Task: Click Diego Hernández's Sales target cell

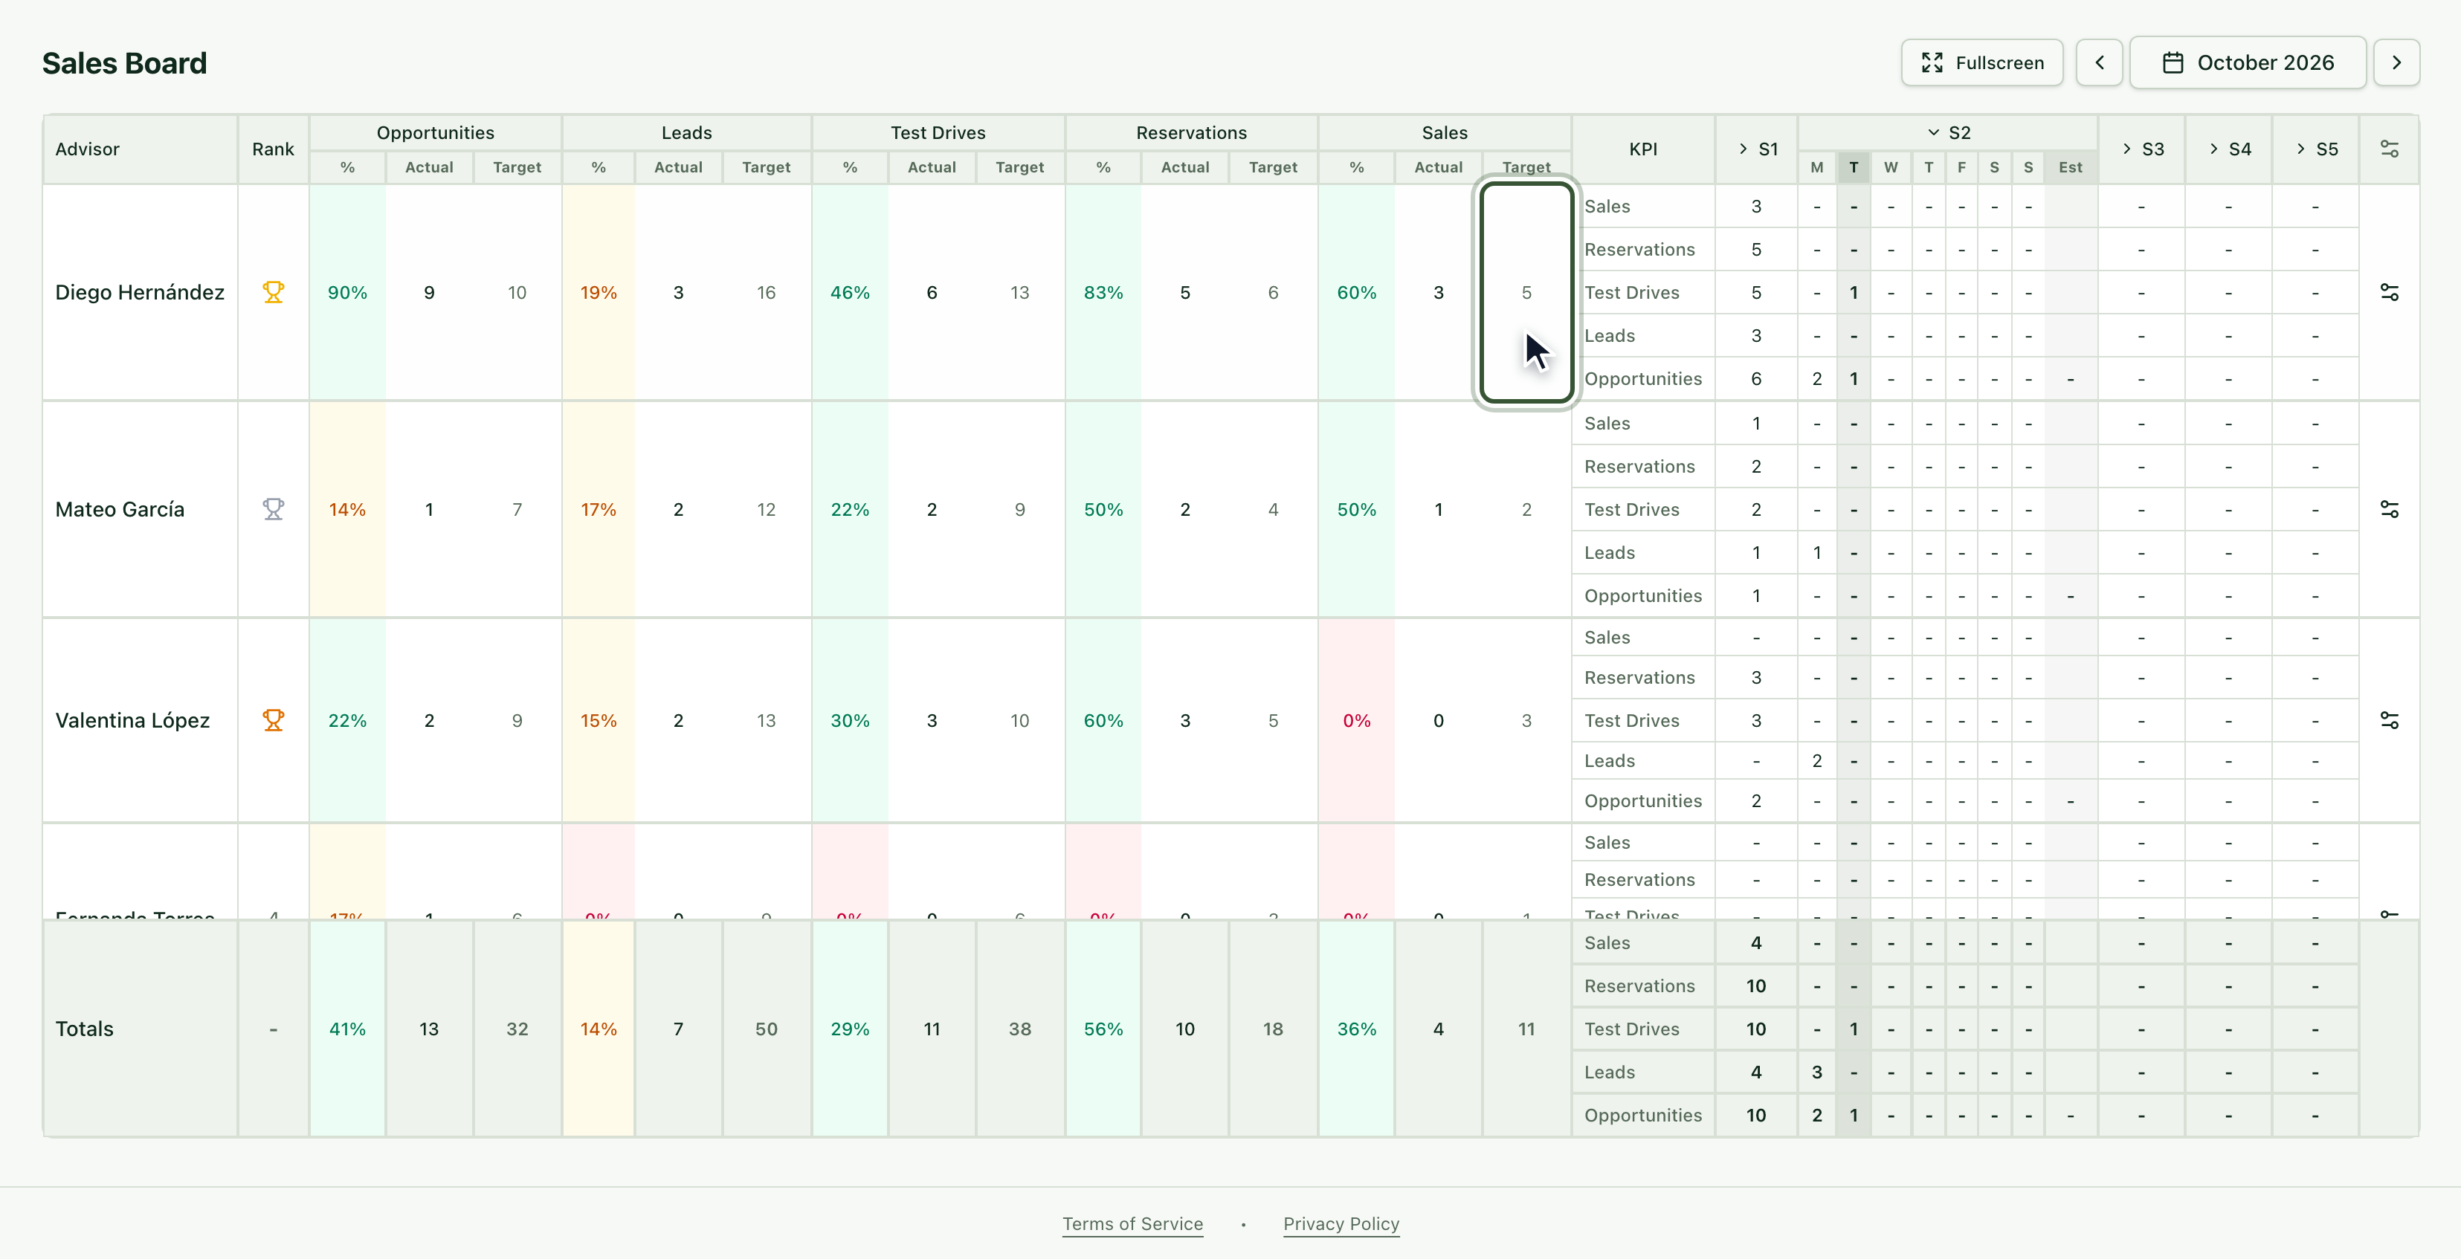Action: pos(1526,292)
